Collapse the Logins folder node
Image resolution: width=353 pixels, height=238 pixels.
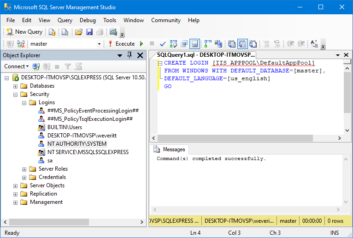(x=24, y=102)
